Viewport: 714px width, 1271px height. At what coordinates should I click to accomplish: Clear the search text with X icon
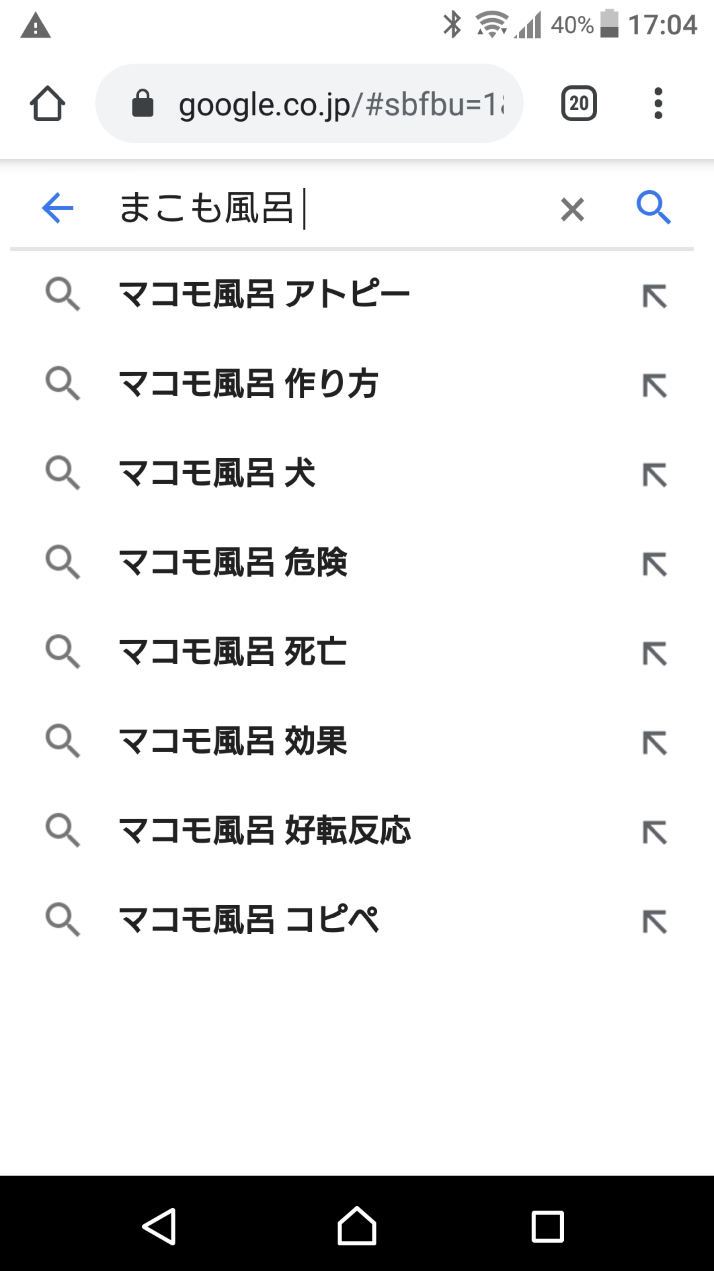tap(572, 209)
